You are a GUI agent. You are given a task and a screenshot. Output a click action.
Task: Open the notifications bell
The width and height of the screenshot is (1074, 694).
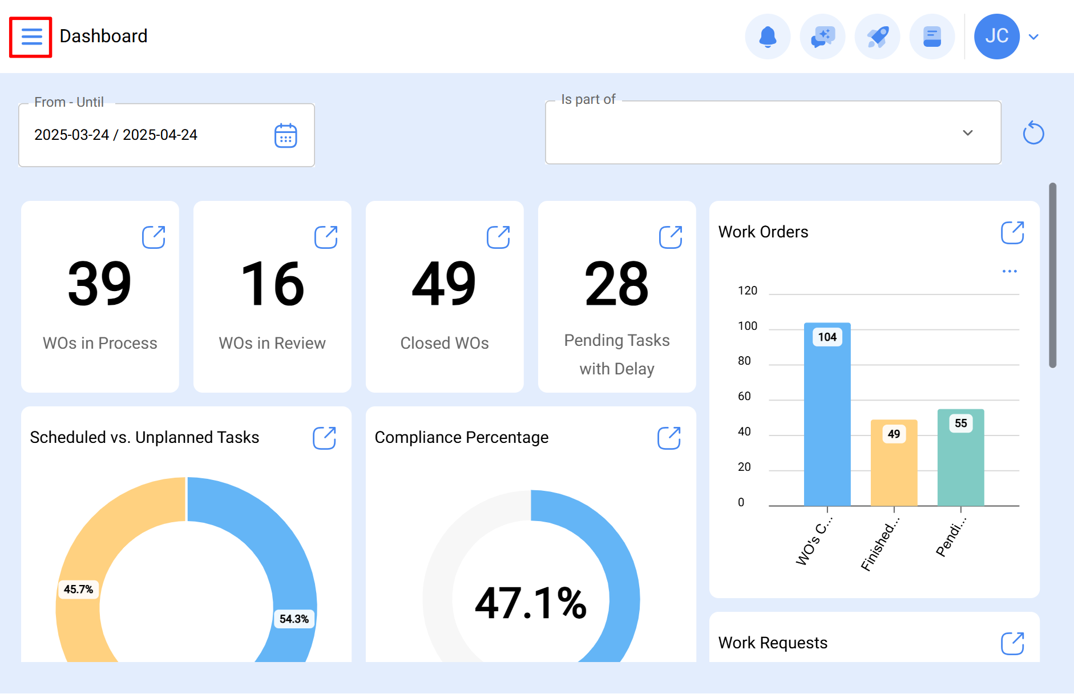pos(768,36)
